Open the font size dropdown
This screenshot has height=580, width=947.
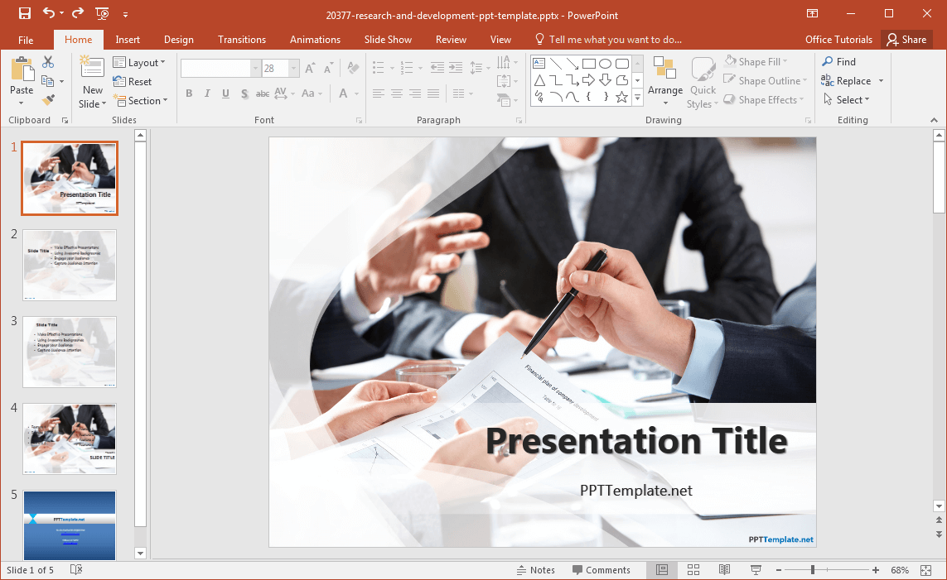coord(293,69)
